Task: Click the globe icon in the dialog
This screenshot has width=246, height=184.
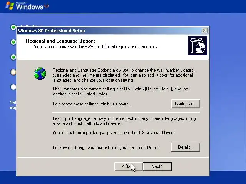Action: coord(40,74)
